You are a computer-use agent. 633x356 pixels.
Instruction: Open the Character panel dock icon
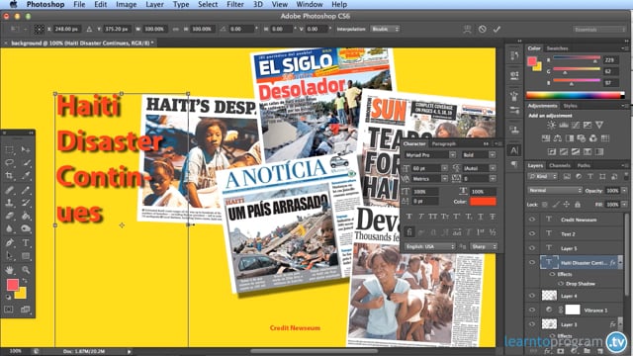coord(514,150)
